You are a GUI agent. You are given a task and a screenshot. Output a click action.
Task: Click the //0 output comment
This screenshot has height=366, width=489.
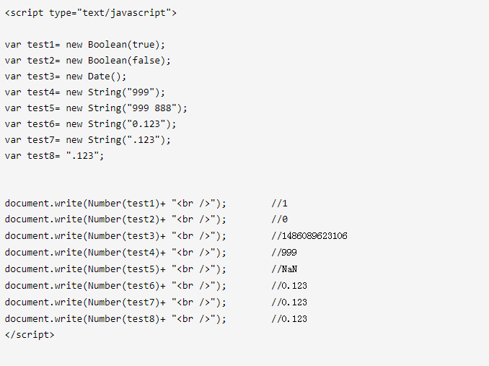(280, 219)
